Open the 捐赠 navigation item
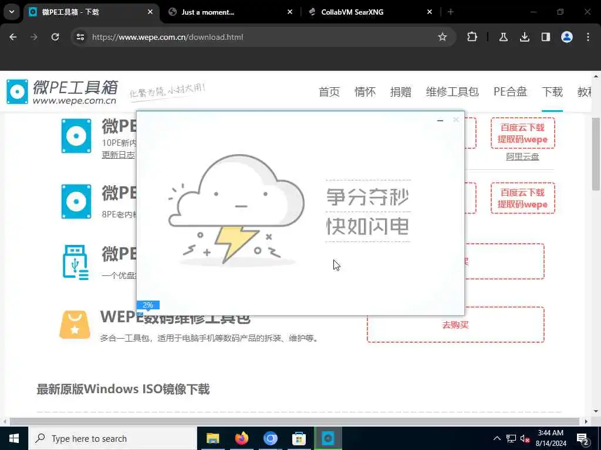Image resolution: width=601 pixels, height=450 pixels. (400, 92)
